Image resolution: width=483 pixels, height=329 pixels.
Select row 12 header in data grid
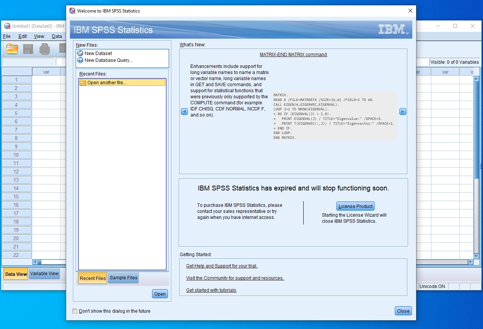point(17,172)
